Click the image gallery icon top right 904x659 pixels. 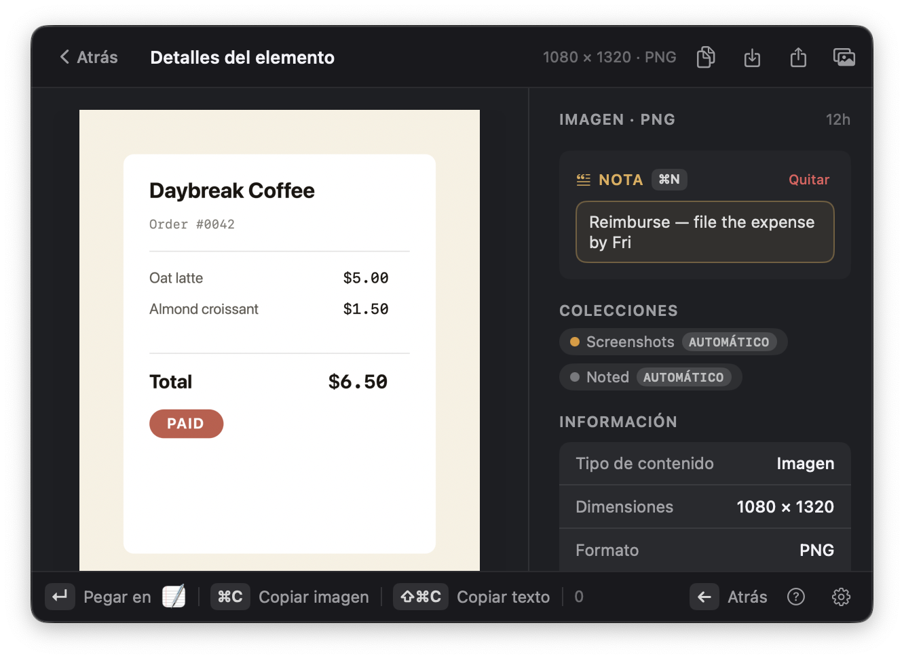pyautogui.click(x=844, y=57)
